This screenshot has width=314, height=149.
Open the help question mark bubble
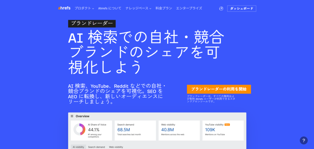click(304, 140)
